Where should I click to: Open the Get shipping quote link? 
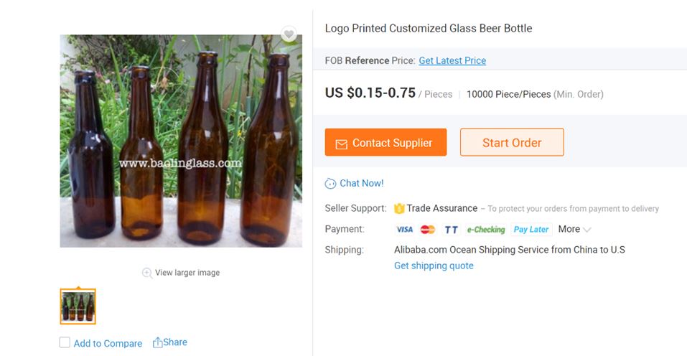coord(434,266)
